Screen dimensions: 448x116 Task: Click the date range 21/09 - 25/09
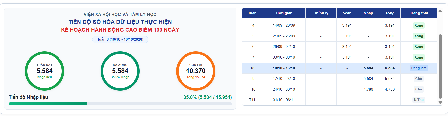click(x=284, y=36)
